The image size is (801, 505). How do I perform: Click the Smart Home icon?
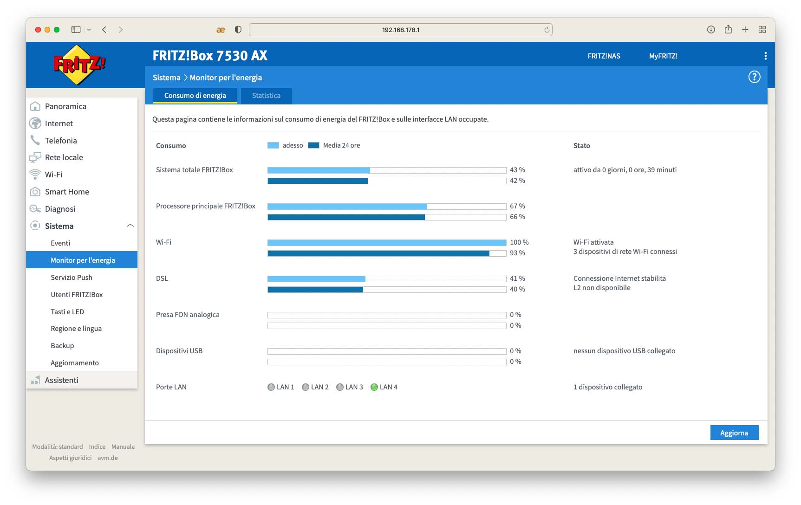click(x=35, y=192)
